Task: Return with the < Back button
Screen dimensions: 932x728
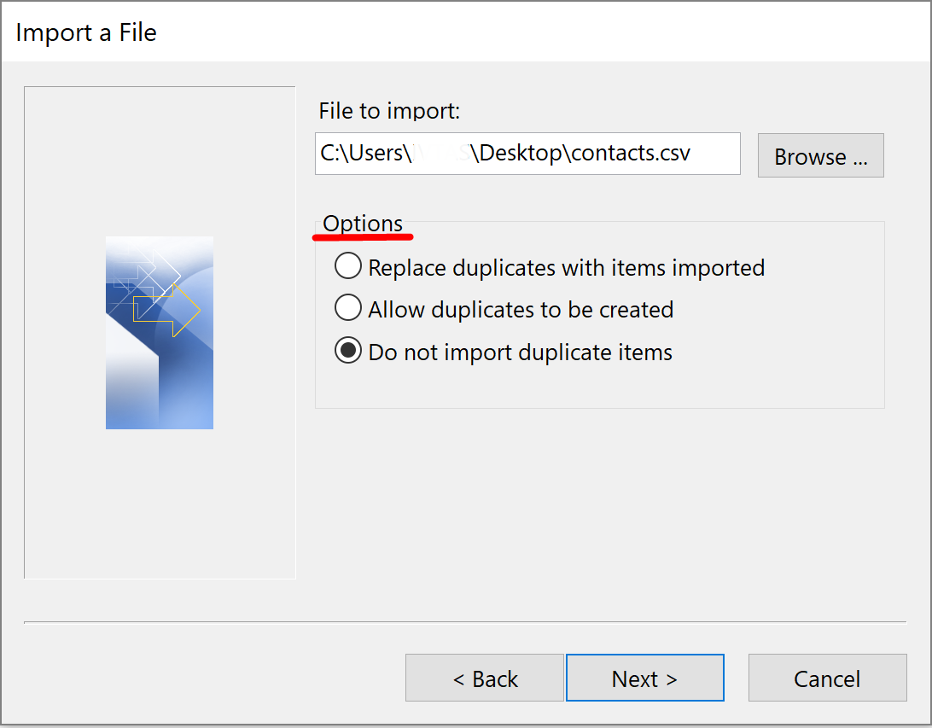Action: pyautogui.click(x=485, y=678)
